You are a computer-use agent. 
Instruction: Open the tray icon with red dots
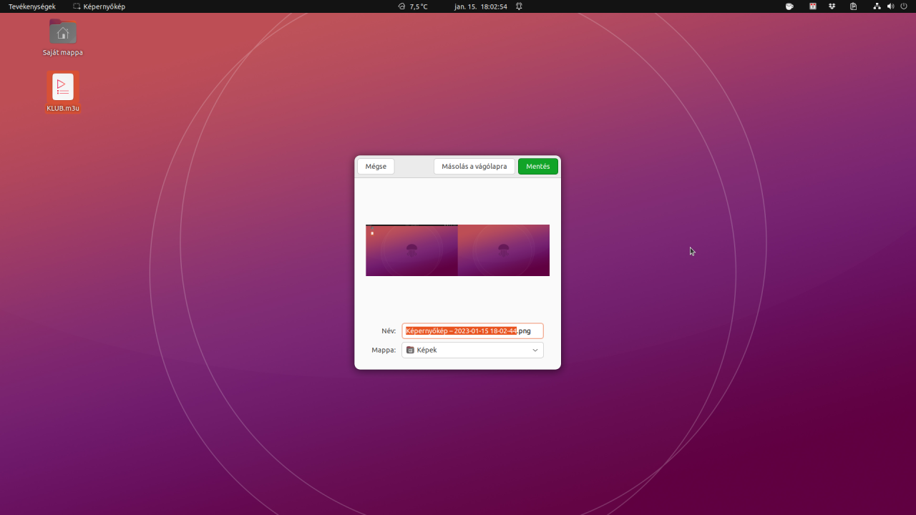(813, 6)
